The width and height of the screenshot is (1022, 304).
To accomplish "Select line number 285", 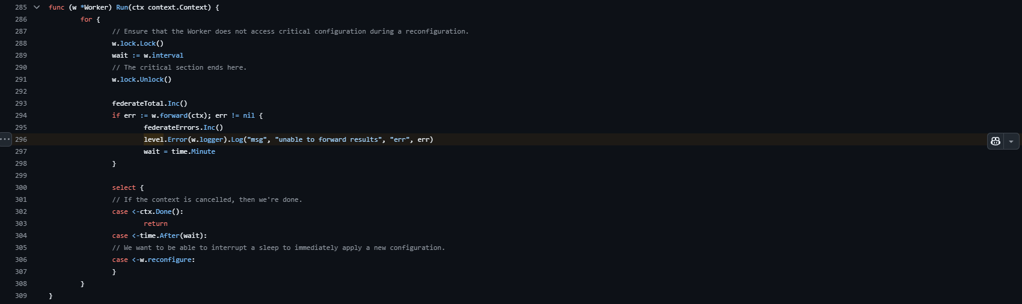I will click(x=21, y=7).
